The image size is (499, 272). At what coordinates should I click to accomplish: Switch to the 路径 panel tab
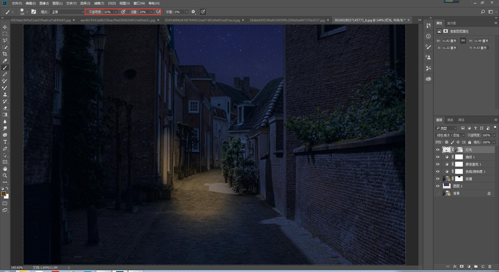461,120
